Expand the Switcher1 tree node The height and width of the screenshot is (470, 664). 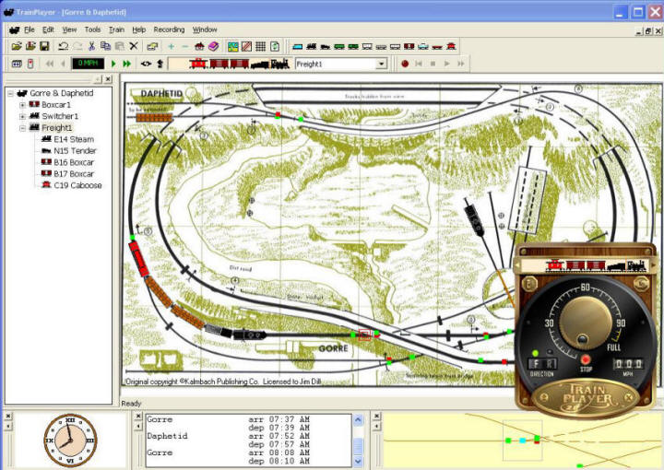[x=22, y=116]
